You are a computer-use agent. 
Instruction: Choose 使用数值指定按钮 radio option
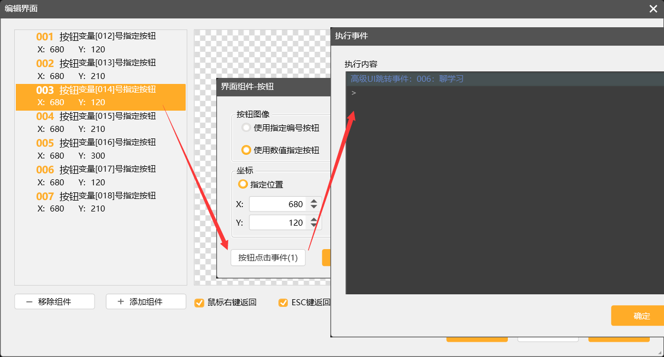tap(246, 150)
